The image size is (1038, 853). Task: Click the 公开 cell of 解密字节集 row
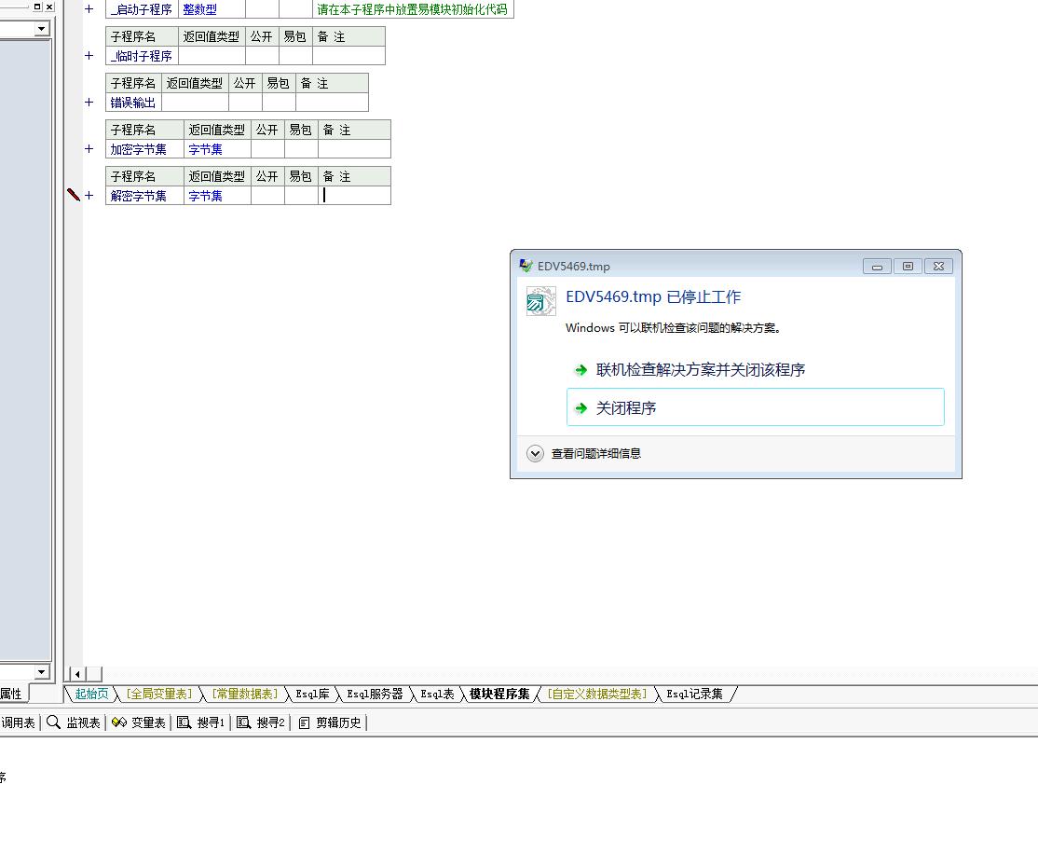click(x=267, y=196)
